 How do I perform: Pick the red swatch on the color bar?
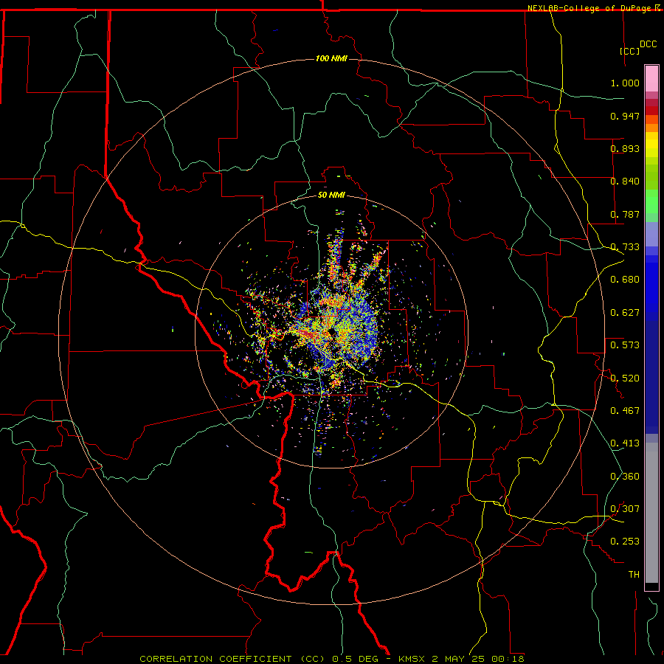pos(651,110)
